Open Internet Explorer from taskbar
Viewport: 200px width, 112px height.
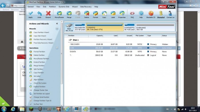(x=13, y=109)
